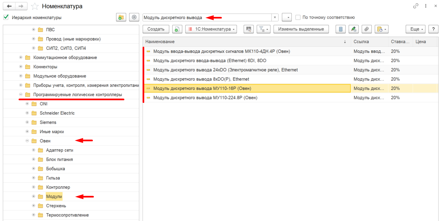Click into the Модуль дискретного вывода search field
The image size is (440, 221).
coord(207,18)
